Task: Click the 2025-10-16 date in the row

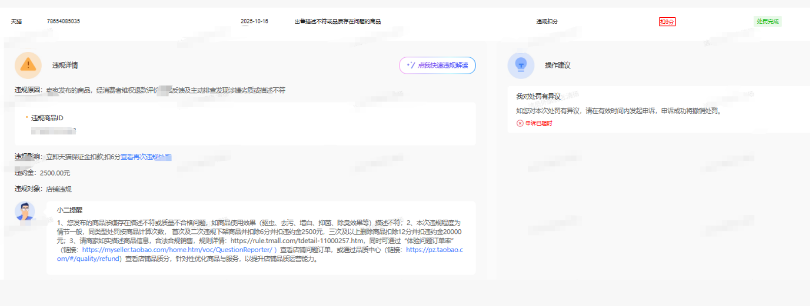Action: click(x=254, y=21)
